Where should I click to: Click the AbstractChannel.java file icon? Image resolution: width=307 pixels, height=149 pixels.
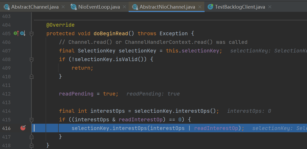pos(6,7)
